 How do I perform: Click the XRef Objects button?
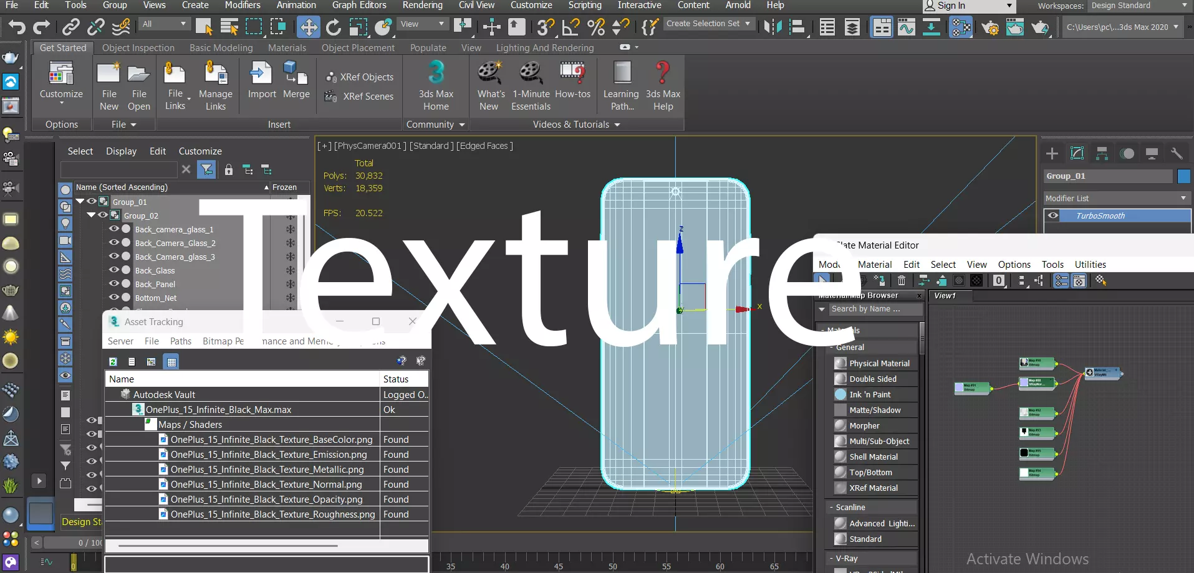click(x=360, y=77)
